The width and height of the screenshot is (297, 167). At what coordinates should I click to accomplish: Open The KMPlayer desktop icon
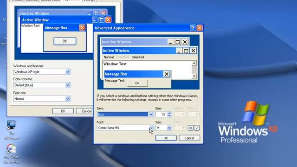[x=11, y=130]
